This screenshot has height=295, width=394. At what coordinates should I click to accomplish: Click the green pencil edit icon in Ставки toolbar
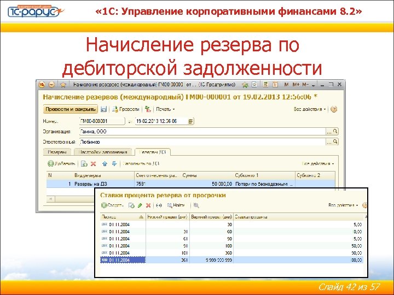pyautogui.click(x=140, y=205)
